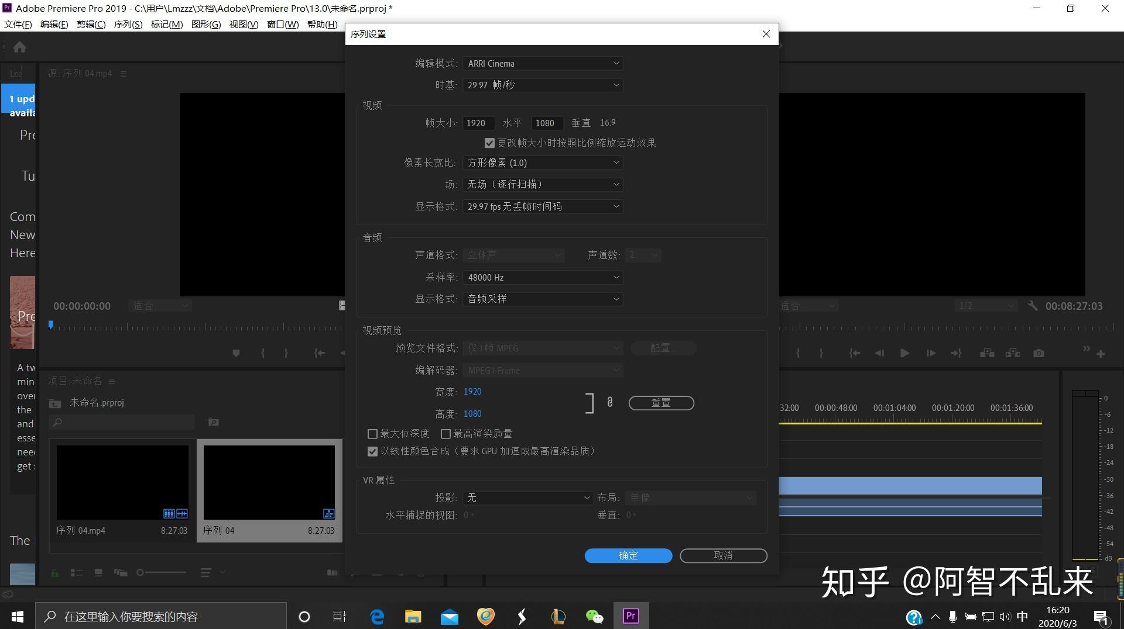Image resolution: width=1124 pixels, height=629 pixels.
Task: Click the 重置 button in video preview section
Action: pyautogui.click(x=662, y=403)
